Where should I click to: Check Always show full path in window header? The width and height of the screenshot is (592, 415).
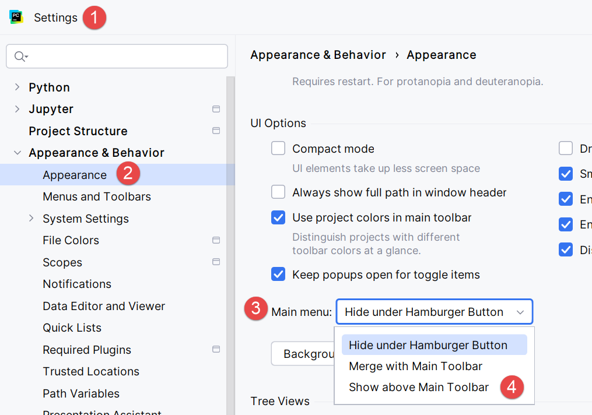pyautogui.click(x=278, y=192)
